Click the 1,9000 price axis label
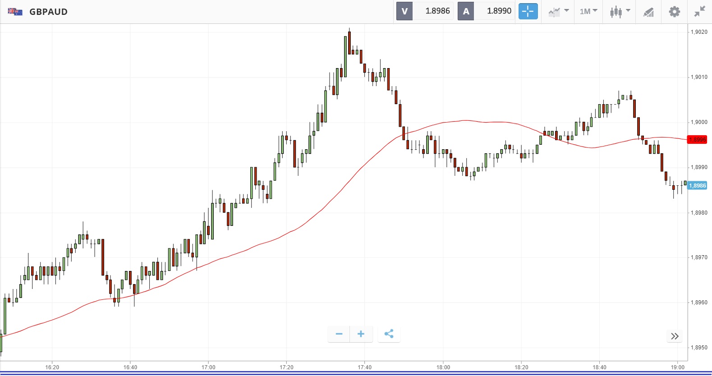The height and width of the screenshot is (376, 712). (699, 122)
